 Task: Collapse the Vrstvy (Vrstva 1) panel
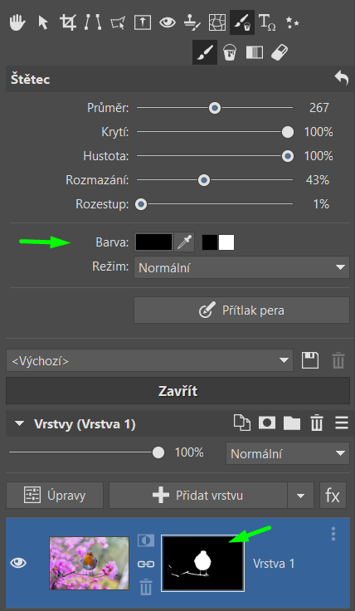coord(19,424)
